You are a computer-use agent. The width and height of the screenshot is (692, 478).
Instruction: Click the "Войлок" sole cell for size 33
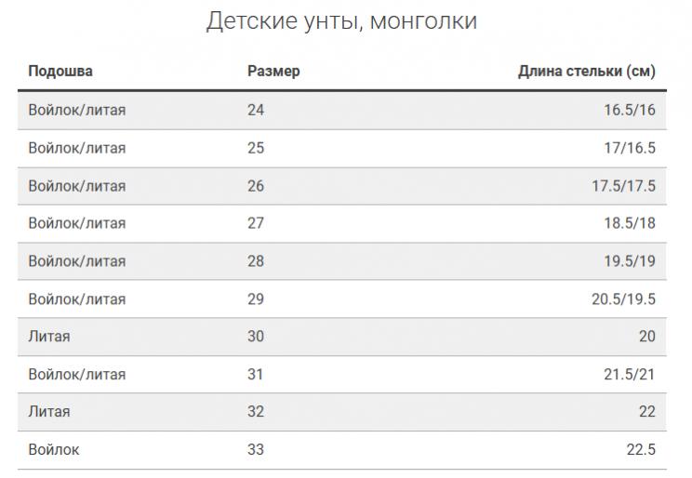pos(54,450)
